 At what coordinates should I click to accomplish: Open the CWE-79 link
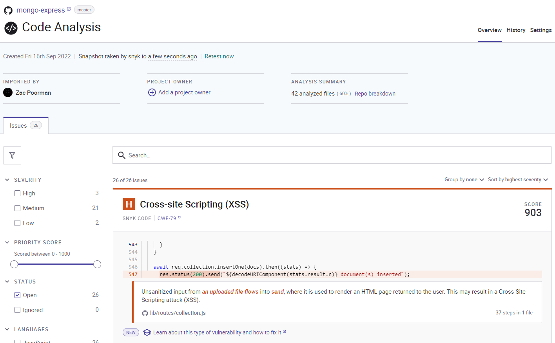point(167,218)
